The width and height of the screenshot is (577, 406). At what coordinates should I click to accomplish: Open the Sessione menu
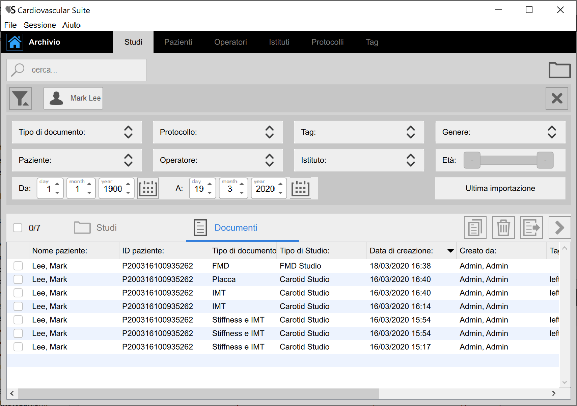40,25
